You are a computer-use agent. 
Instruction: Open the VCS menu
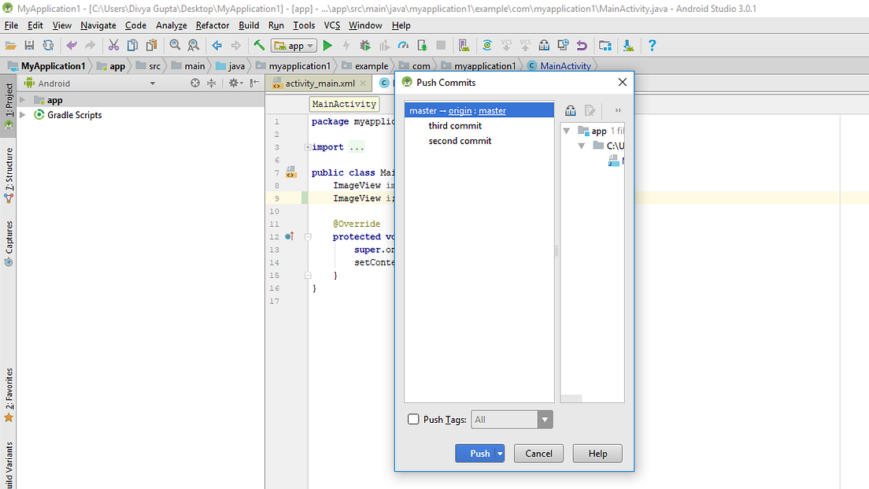coord(331,25)
